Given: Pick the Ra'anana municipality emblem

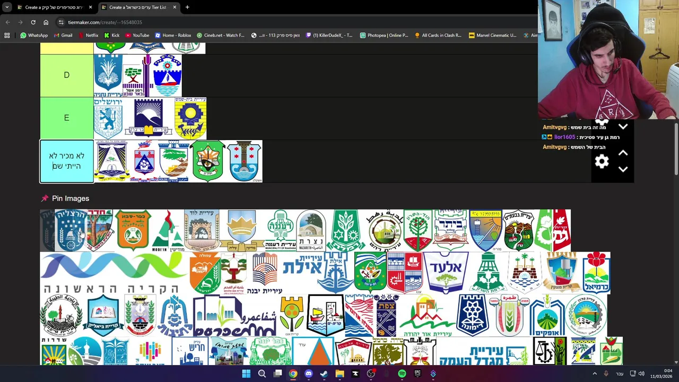Looking at the screenshot, I should 281,230.
